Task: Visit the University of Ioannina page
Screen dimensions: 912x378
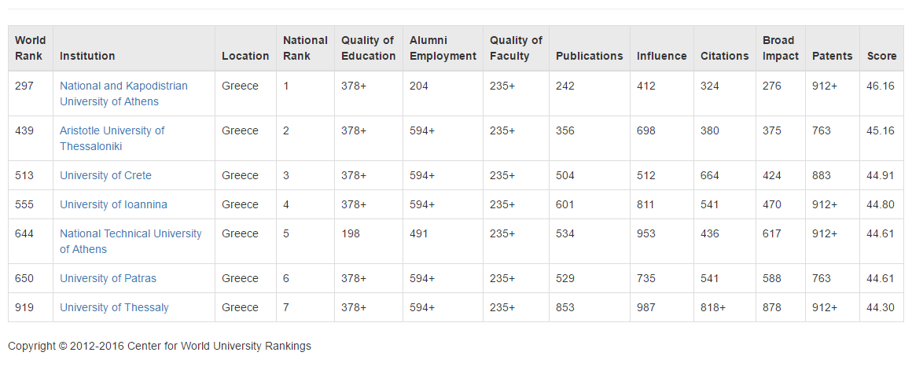Action: (x=113, y=204)
